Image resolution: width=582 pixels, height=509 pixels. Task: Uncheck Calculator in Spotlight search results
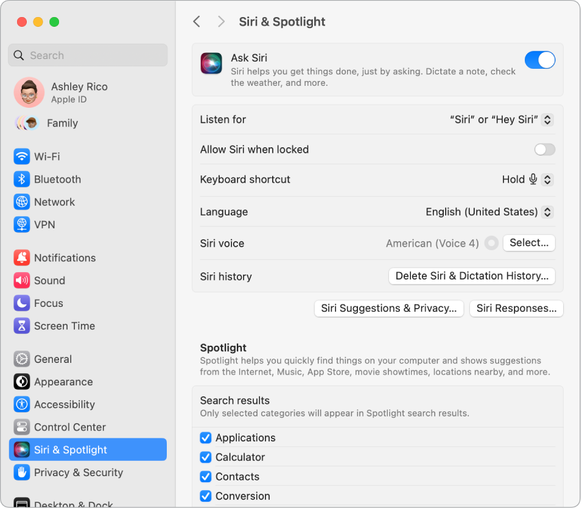205,457
